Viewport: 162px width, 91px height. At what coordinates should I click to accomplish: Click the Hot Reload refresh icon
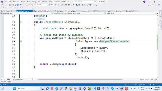coord(62,5)
